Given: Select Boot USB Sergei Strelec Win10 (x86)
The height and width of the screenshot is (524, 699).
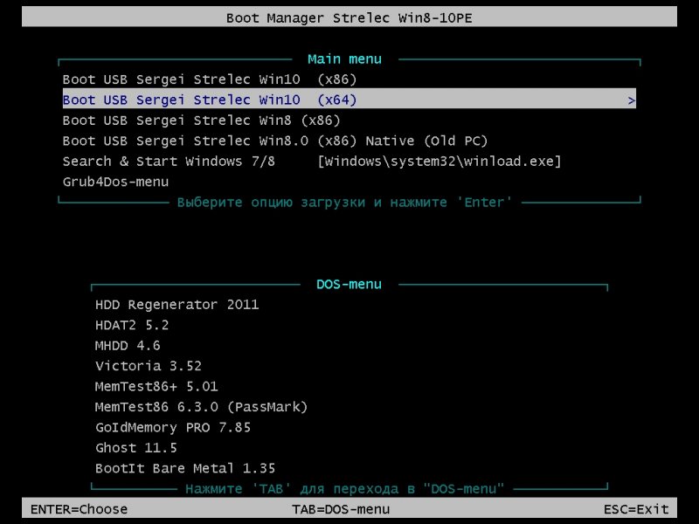Looking at the screenshot, I should point(210,79).
